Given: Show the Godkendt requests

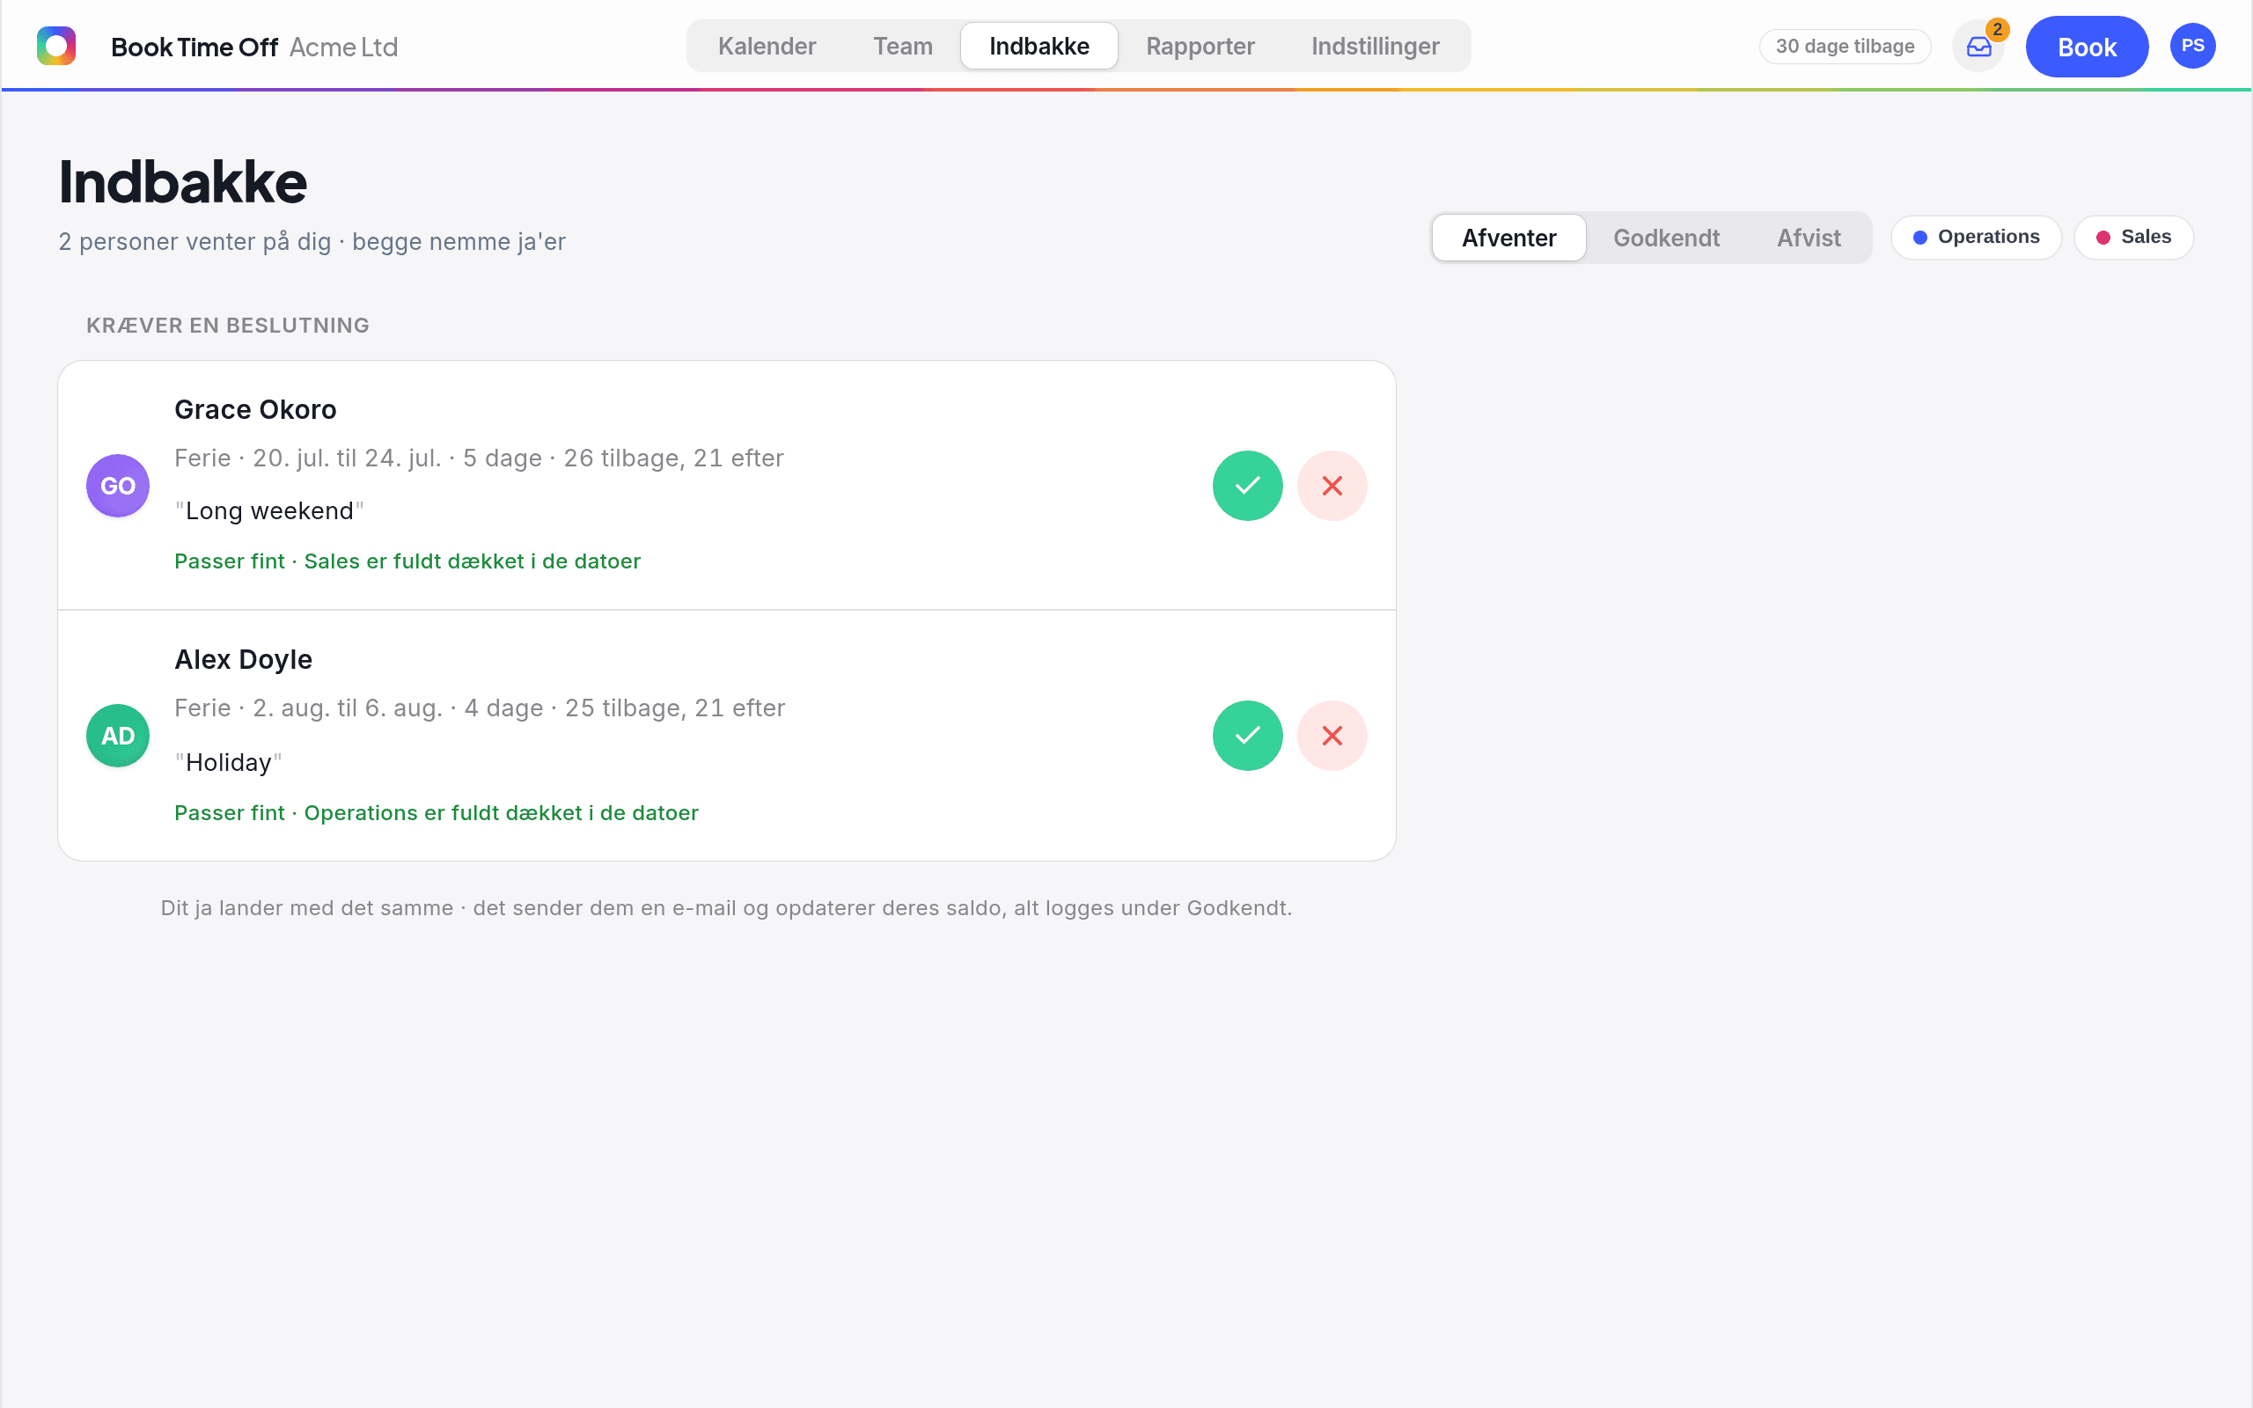Looking at the screenshot, I should pyautogui.click(x=1667, y=238).
